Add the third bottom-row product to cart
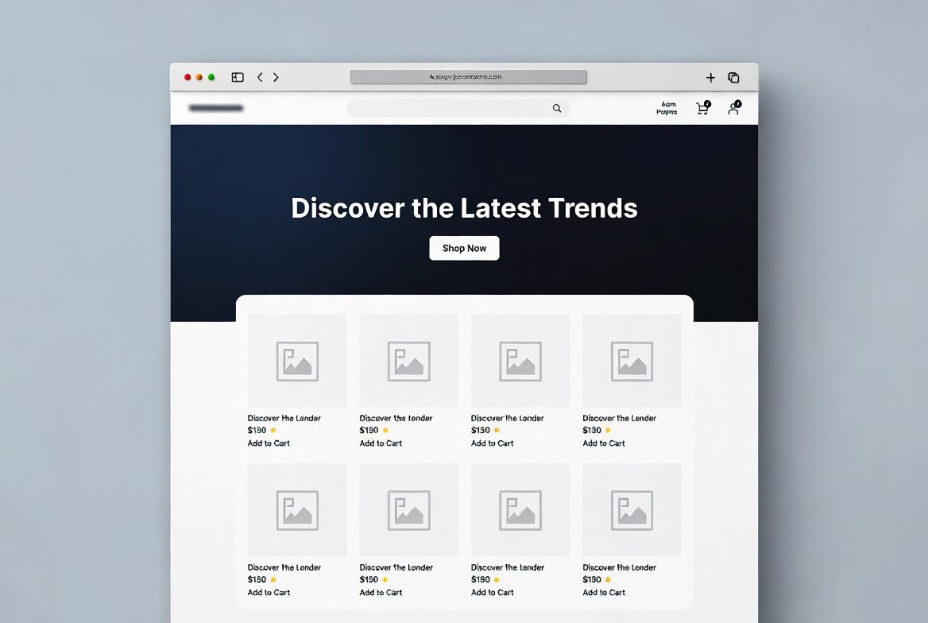 tap(493, 592)
